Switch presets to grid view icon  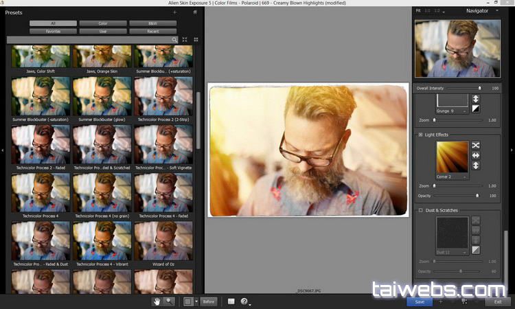click(195, 40)
